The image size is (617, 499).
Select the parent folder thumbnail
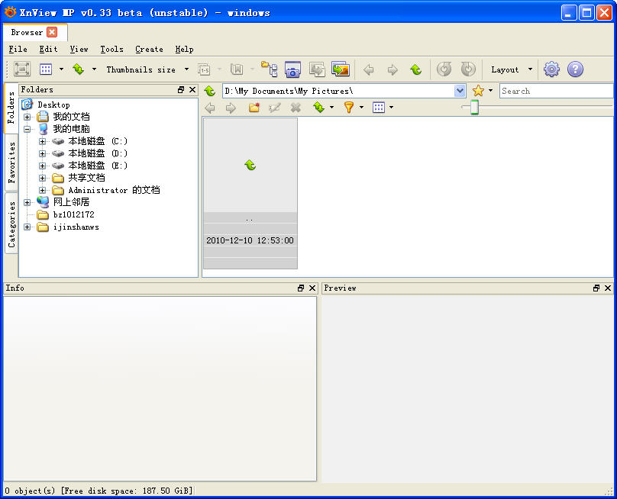250,192
